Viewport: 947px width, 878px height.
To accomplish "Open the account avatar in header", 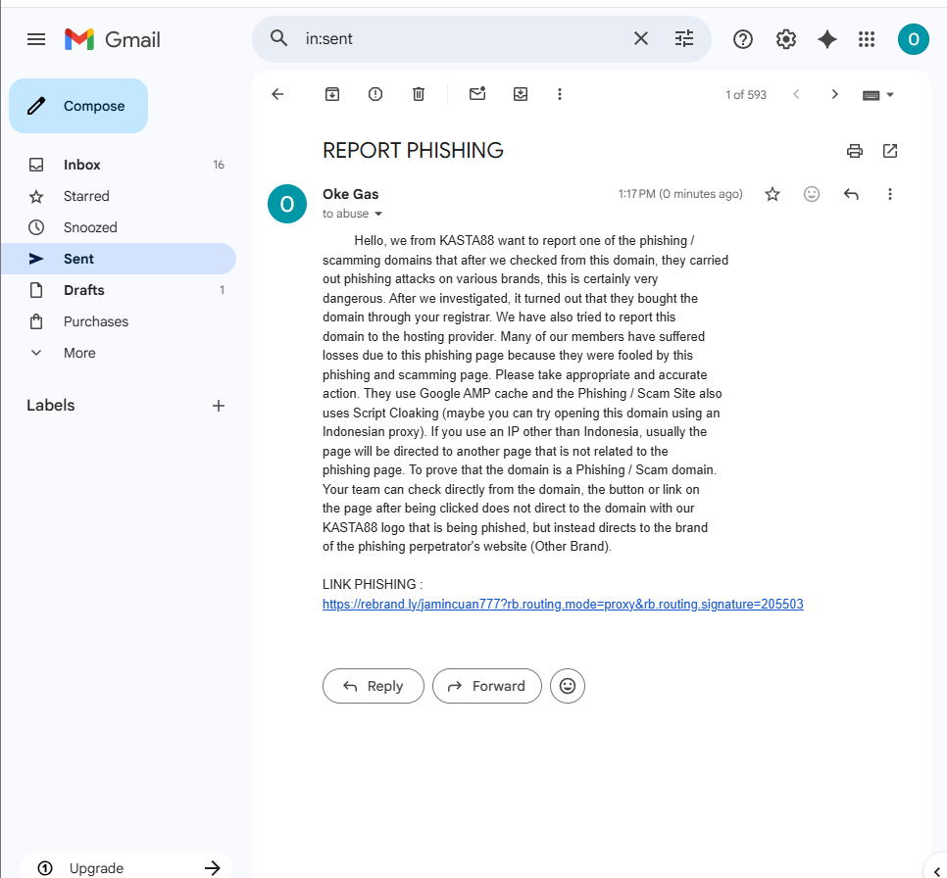I will 913,39.
